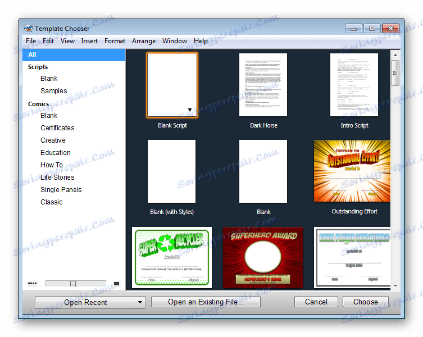This screenshot has width=423, height=337.
Task: Click the Choose button
Action: tap(366, 302)
